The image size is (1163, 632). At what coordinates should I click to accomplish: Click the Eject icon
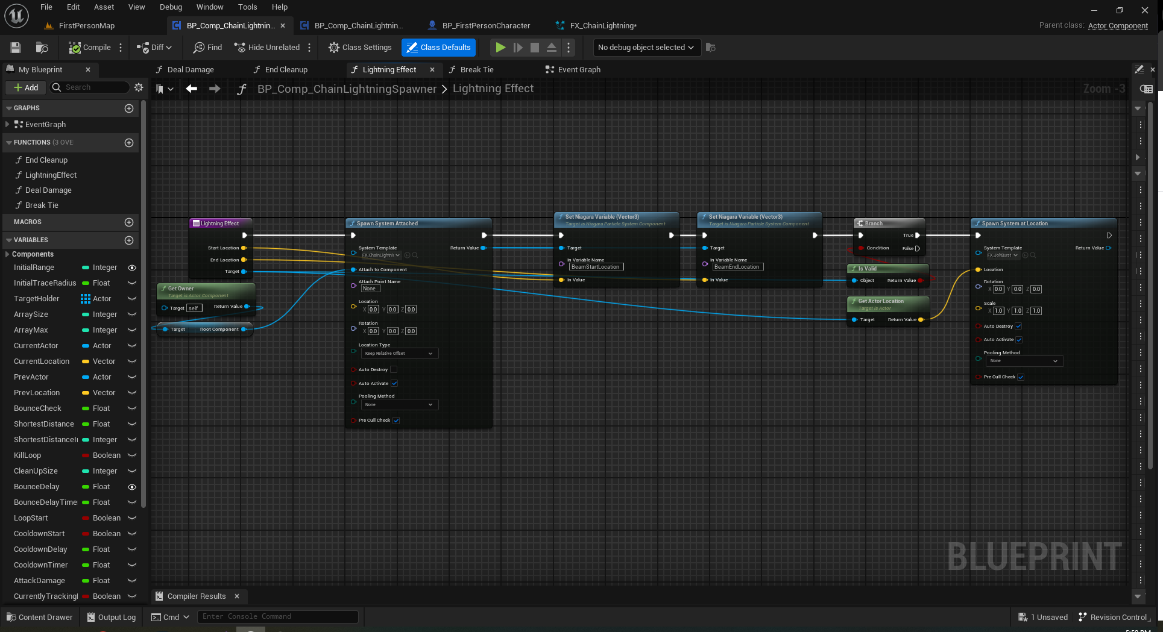(x=552, y=48)
